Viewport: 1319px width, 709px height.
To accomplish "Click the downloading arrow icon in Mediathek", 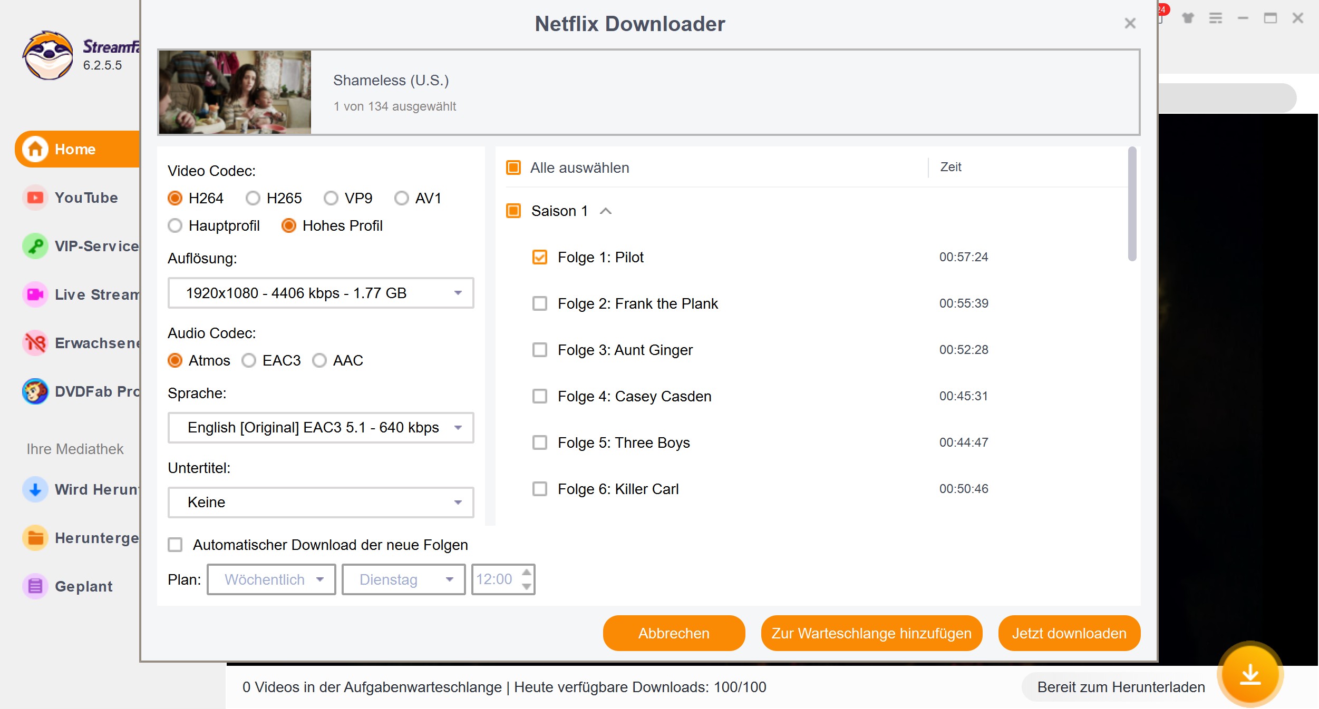I will (x=35, y=489).
